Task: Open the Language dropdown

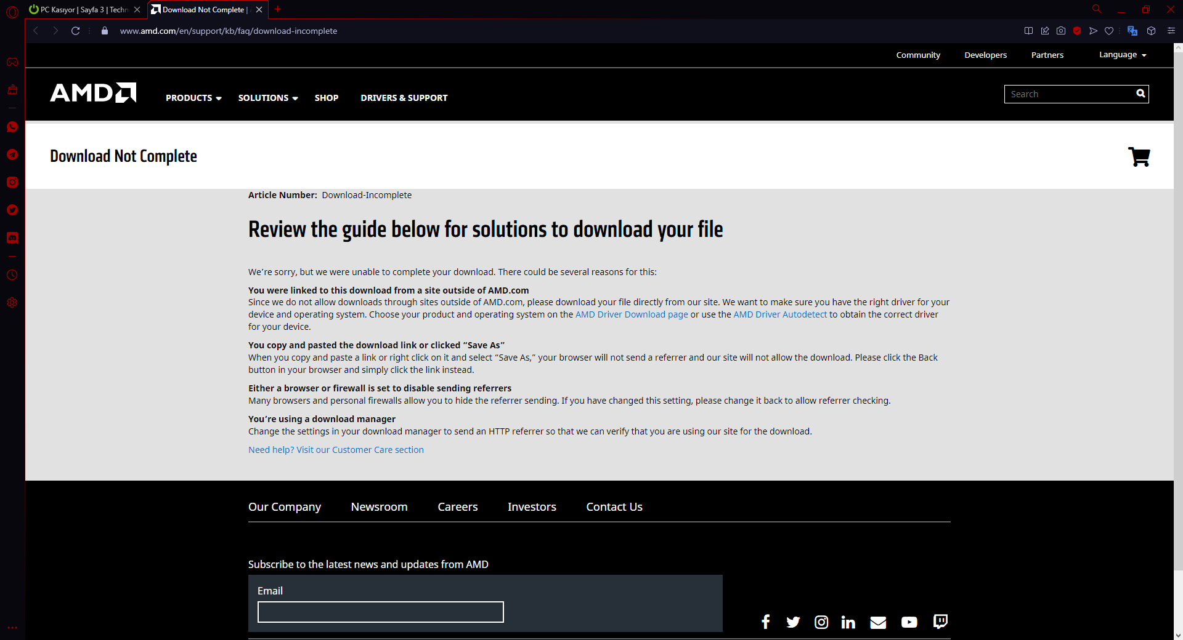Action: point(1123,55)
